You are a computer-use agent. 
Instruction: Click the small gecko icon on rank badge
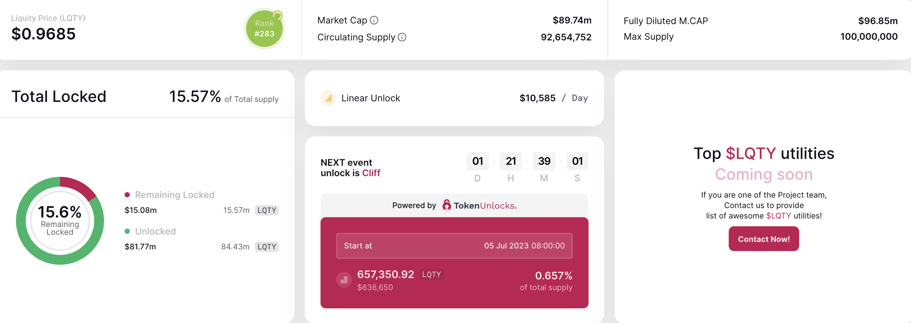point(277,16)
